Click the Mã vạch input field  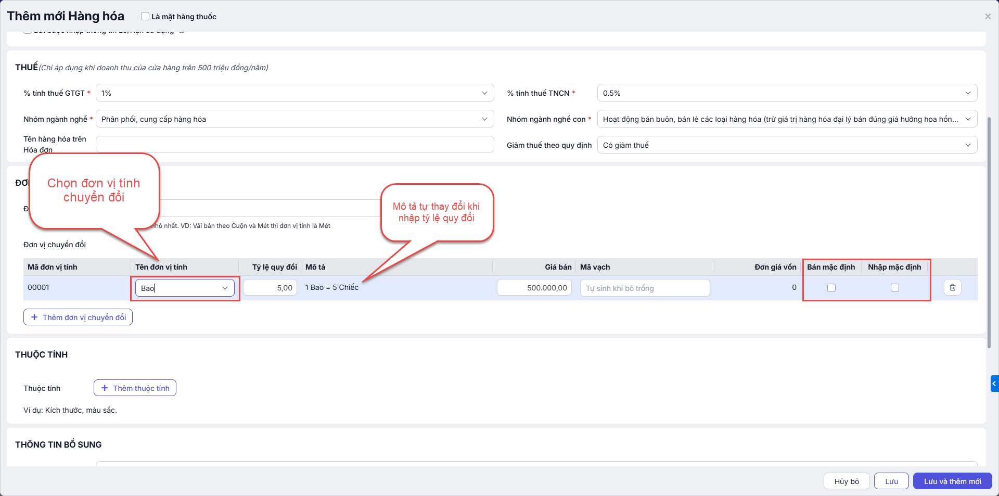(645, 288)
